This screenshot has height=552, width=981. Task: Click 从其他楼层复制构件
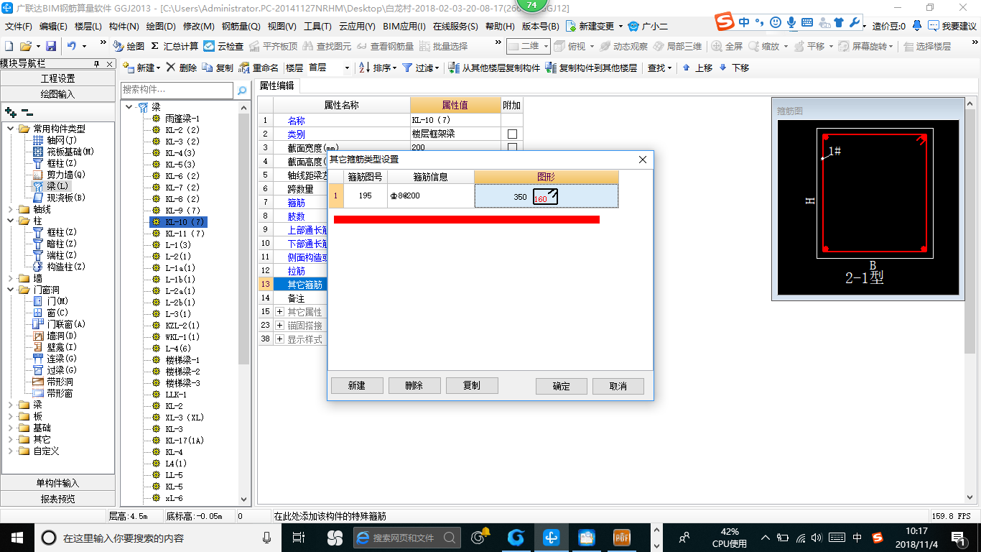click(494, 68)
